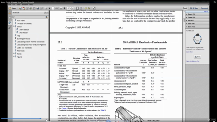
Task: Expand the Figures bookmark node
Action: (14, 57)
